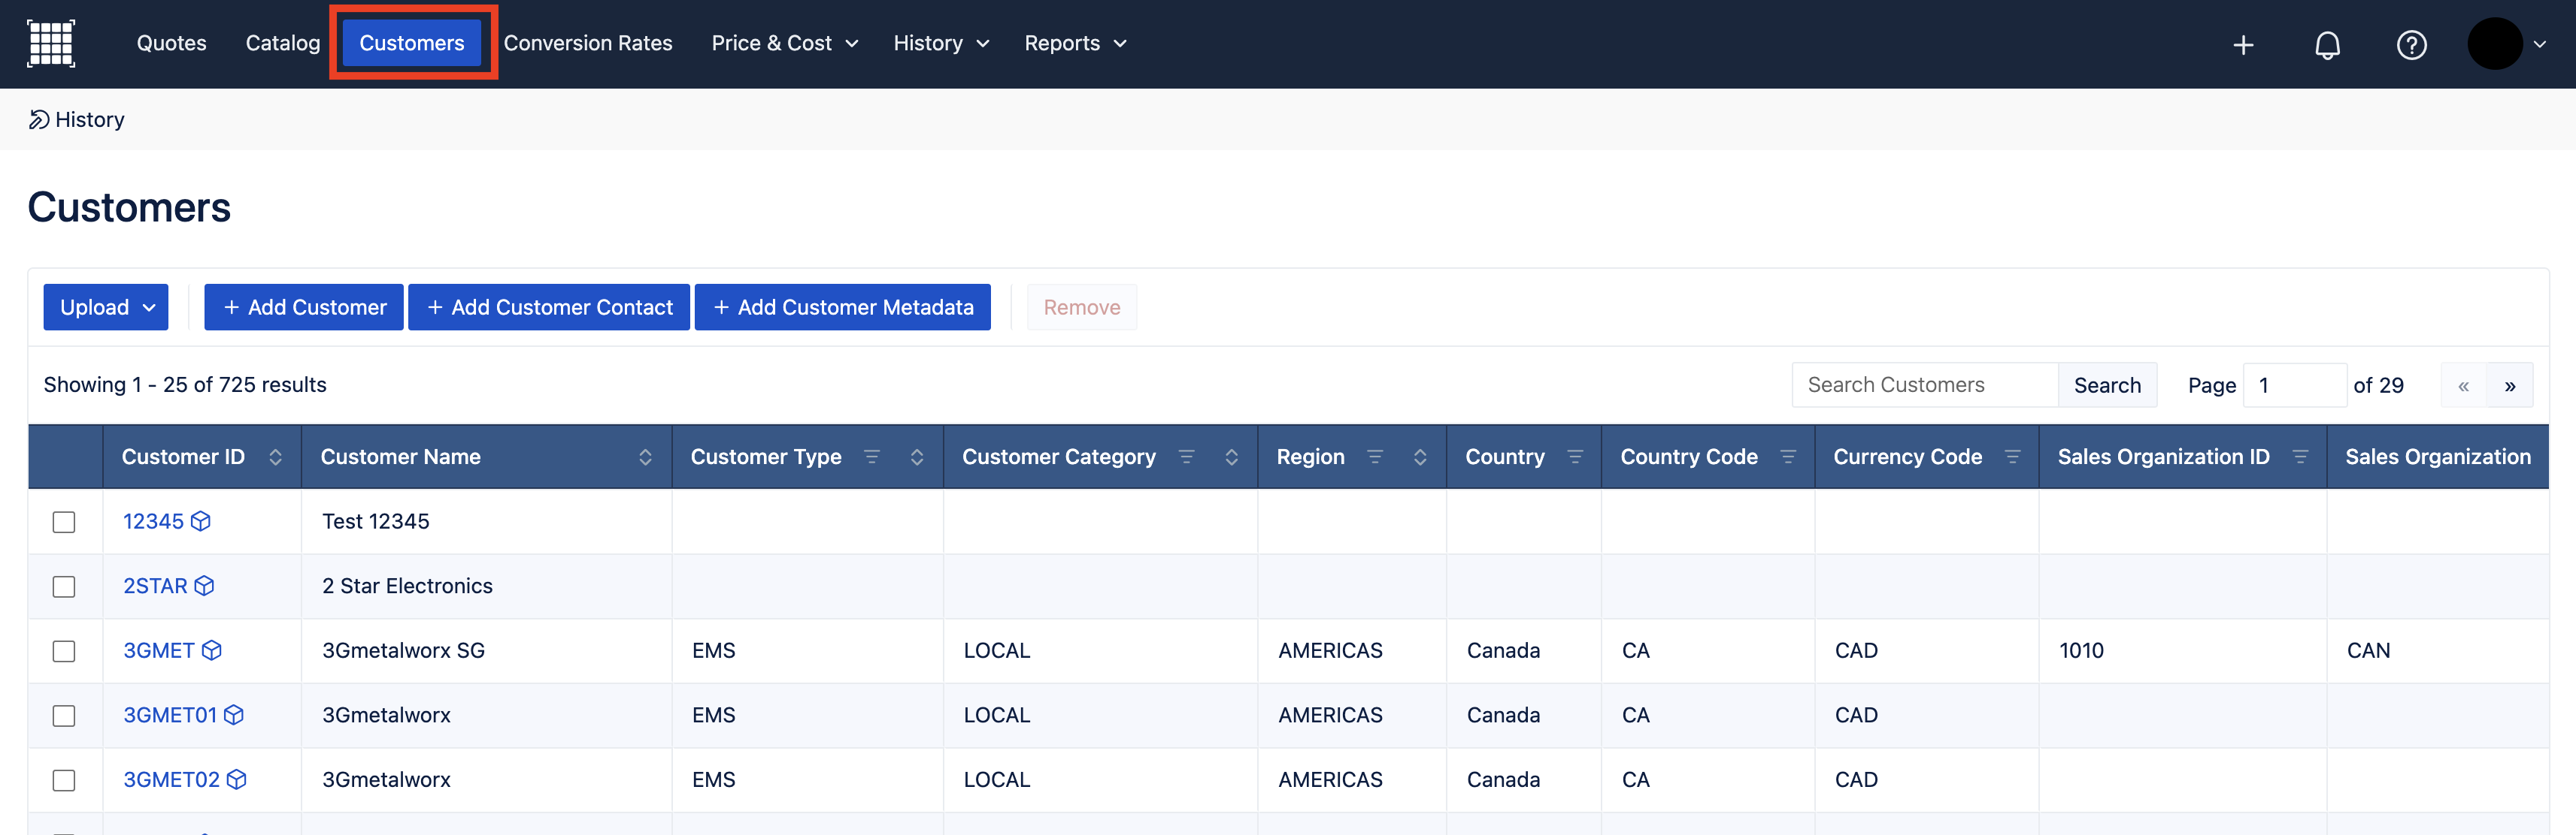This screenshot has height=835, width=2576.
Task: Open the 2STAR customer ID link
Action: click(x=155, y=586)
